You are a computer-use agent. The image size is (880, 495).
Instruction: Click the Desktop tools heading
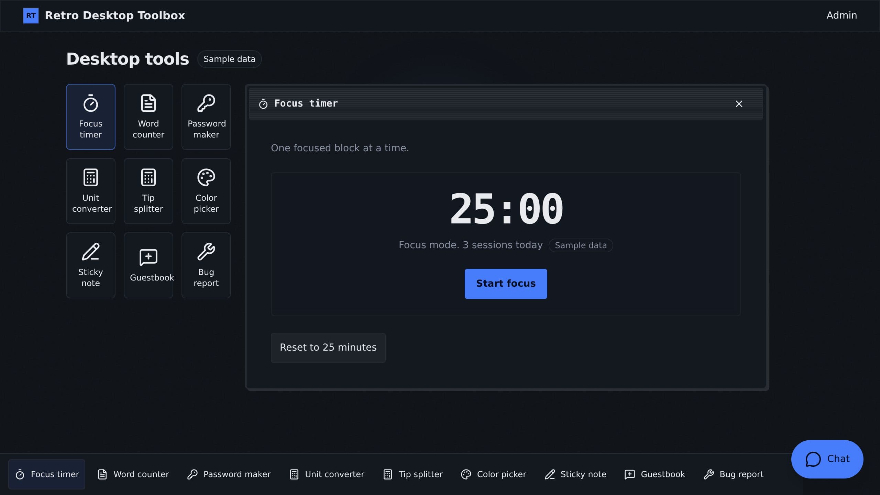tap(128, 59)
